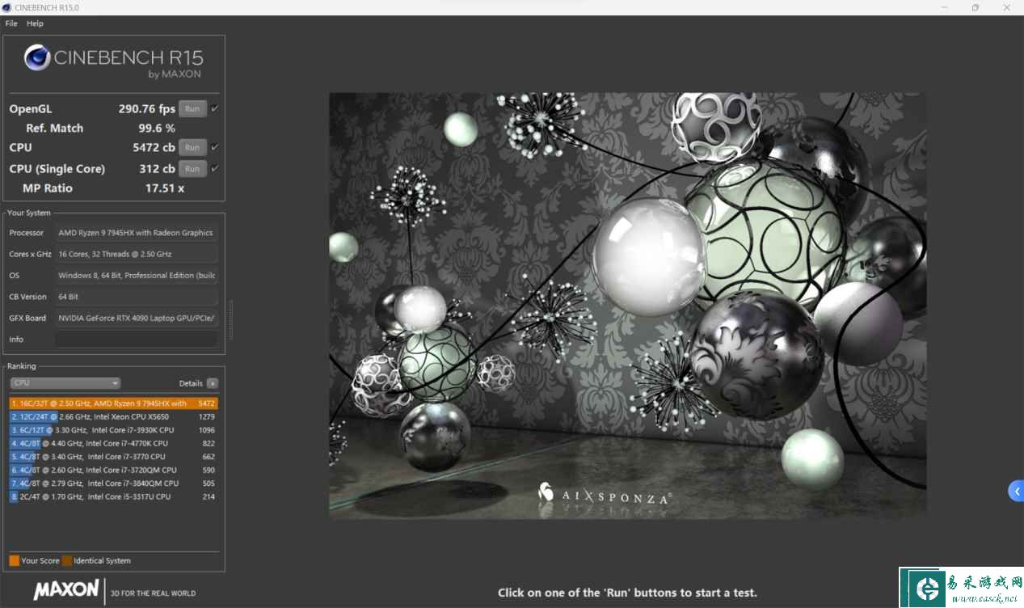The width and height of the screenshot is (1024, 608).
Task: Run the CPU benchmark test
Action: coord(192,148)
